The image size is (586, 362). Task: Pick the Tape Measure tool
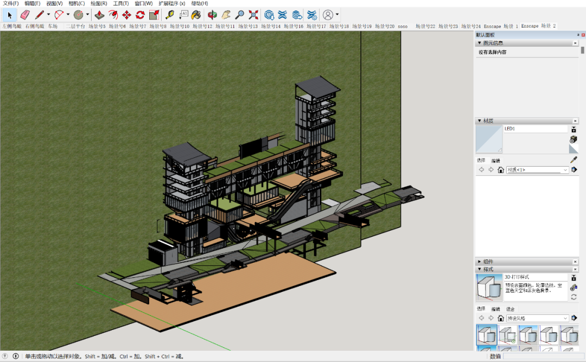pos(170,15)
